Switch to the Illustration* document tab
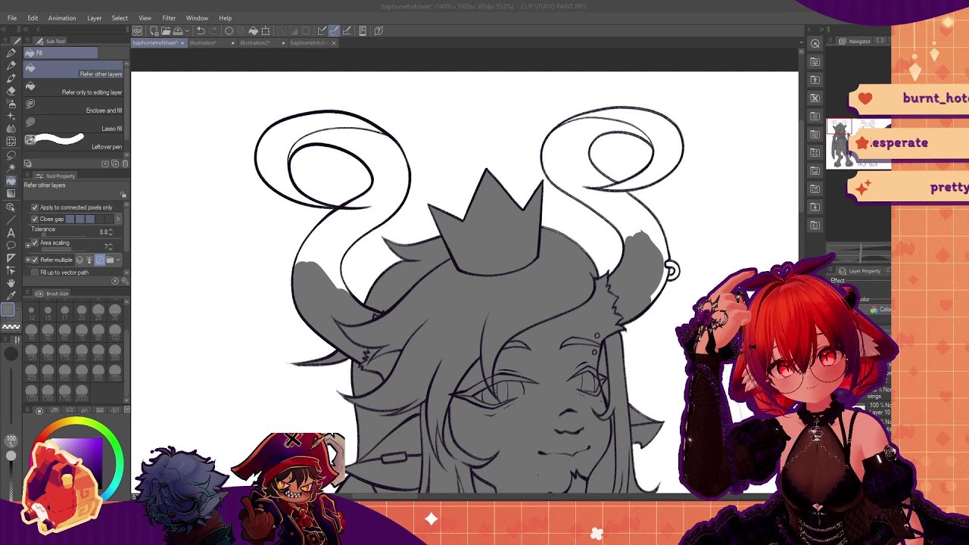 click(x=203, y=43)
